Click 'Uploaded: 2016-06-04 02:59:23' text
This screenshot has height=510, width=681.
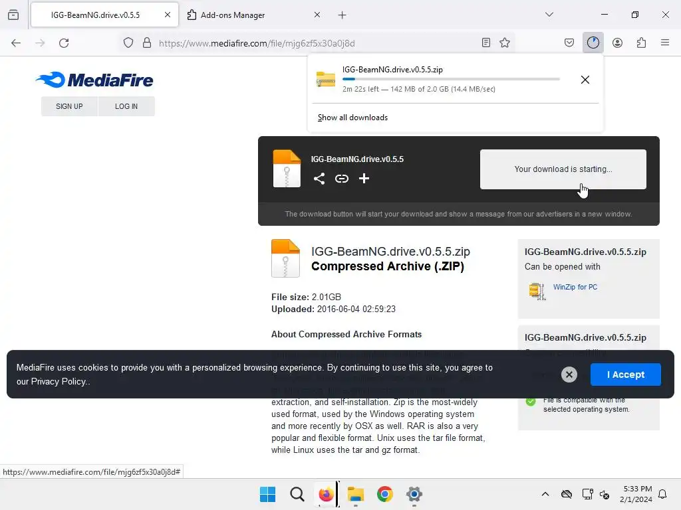pyautogui.click(x=334, y=309)
